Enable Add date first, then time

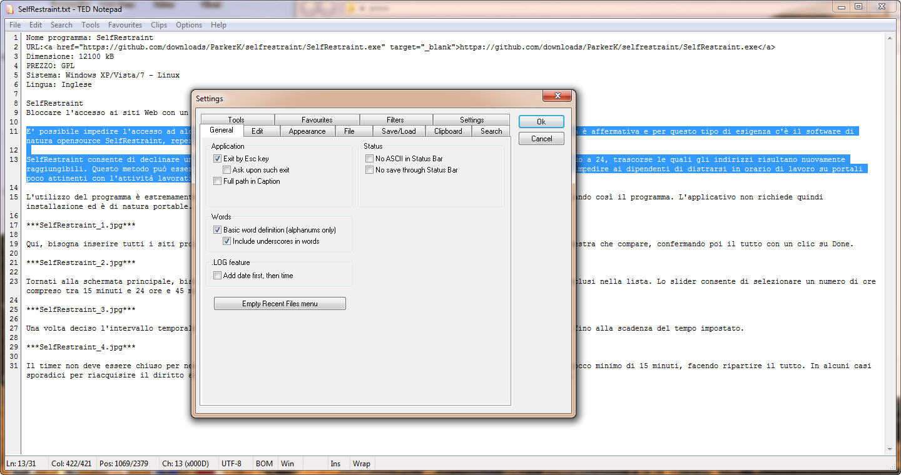tap(218, 276)
